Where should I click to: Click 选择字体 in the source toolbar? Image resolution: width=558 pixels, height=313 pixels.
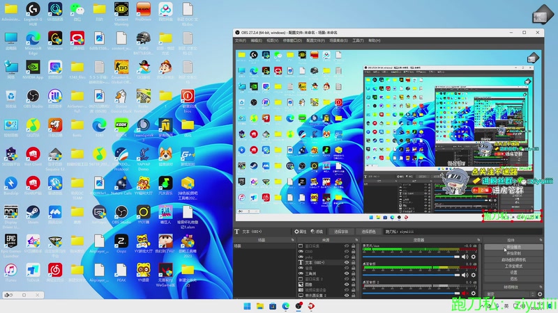[x=341, y=232]
